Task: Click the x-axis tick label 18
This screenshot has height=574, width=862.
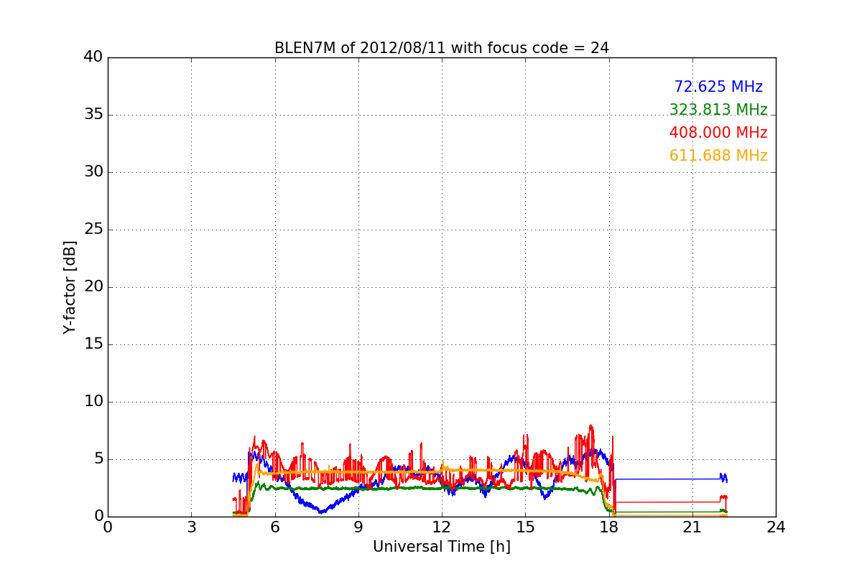Action: 609,527
